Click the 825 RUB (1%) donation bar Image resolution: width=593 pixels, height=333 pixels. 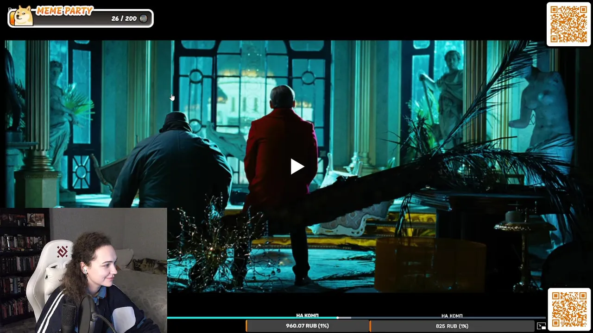point(452,326)
